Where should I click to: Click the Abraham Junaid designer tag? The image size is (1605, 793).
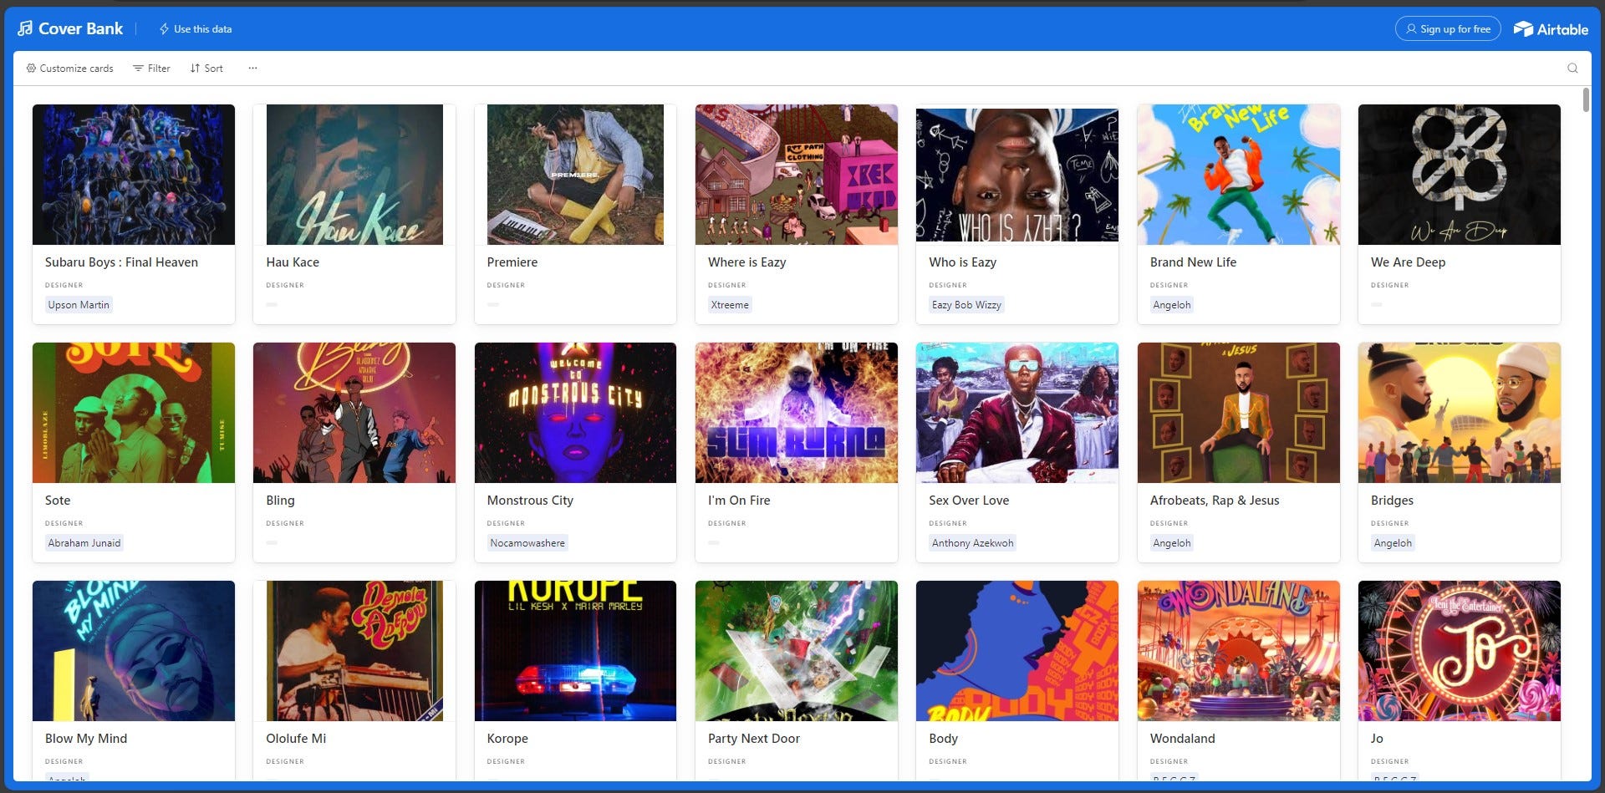(84, 543)
